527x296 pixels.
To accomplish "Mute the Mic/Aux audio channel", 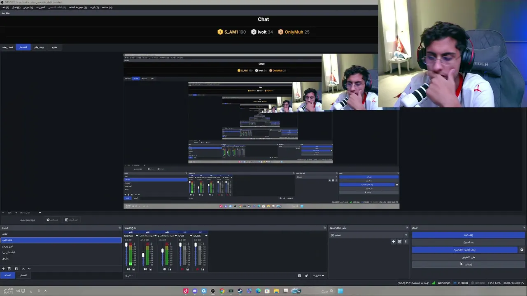I will click(x=128, y=269).
